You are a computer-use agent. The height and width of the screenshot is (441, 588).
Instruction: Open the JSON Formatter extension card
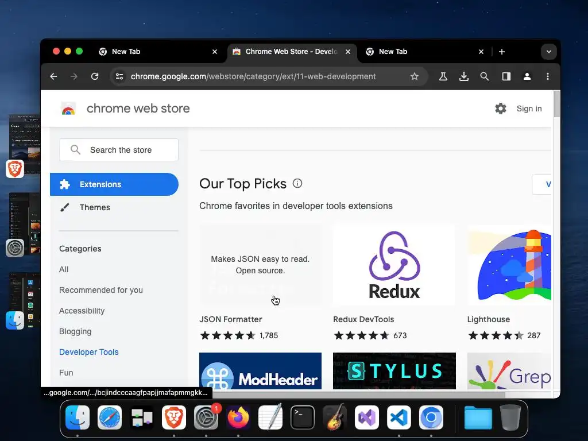[260, 265]
